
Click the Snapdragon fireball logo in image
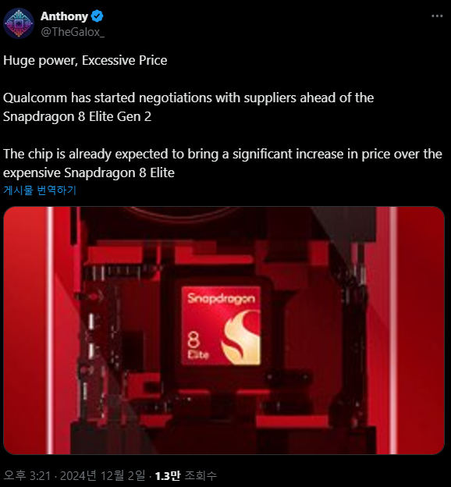coord(241,337)
